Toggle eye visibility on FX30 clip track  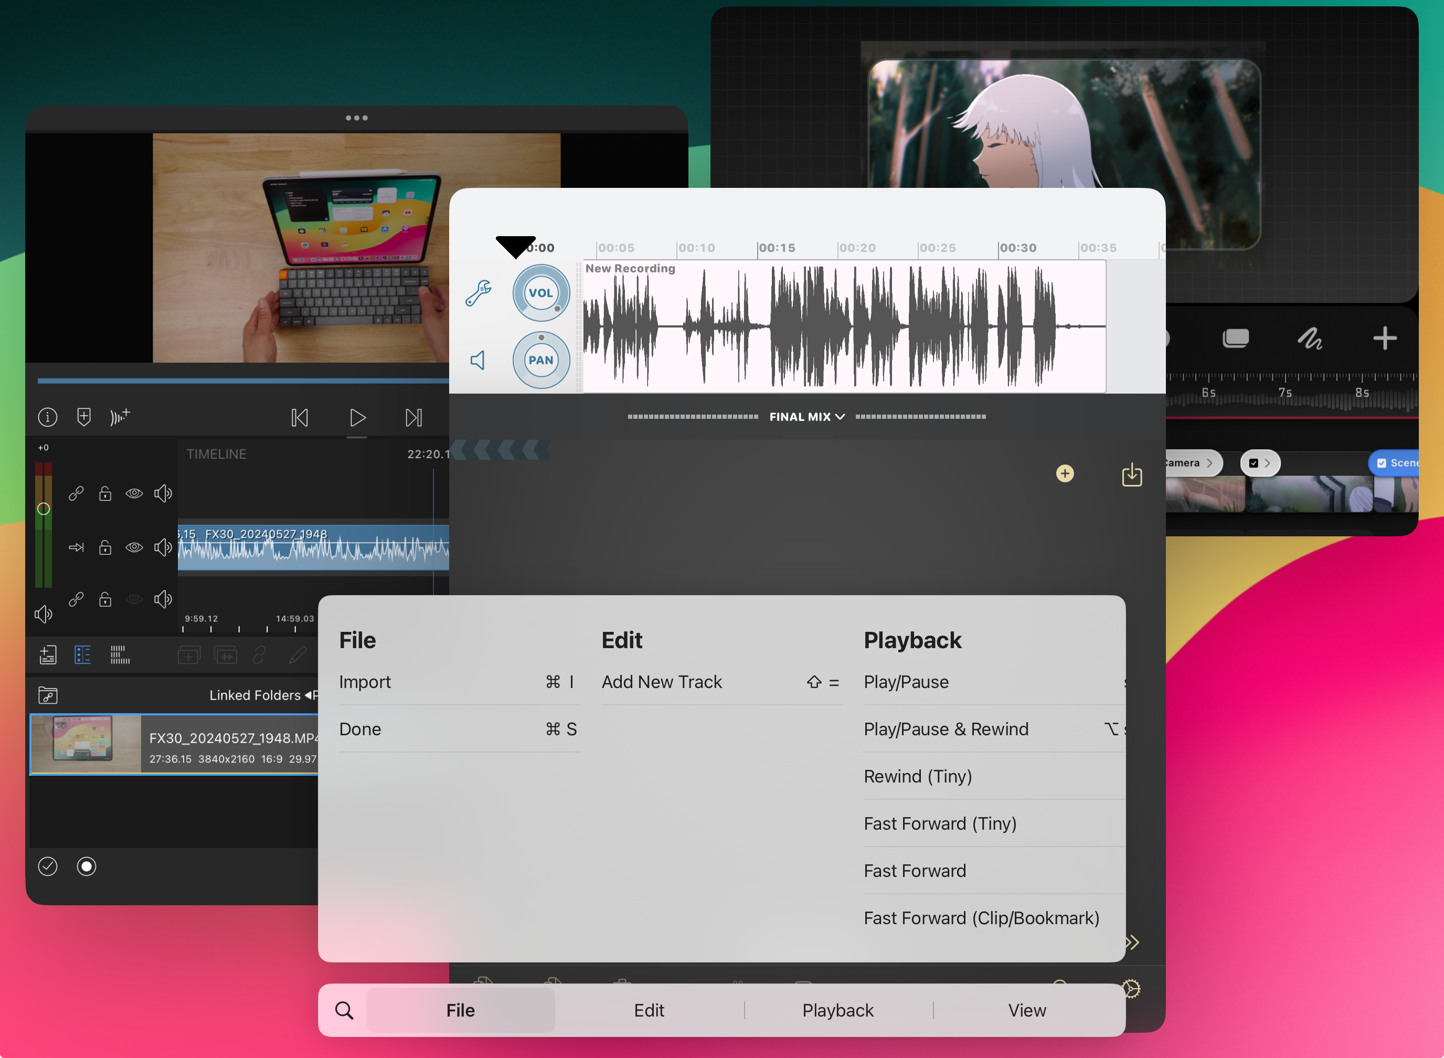click(134, 547)
